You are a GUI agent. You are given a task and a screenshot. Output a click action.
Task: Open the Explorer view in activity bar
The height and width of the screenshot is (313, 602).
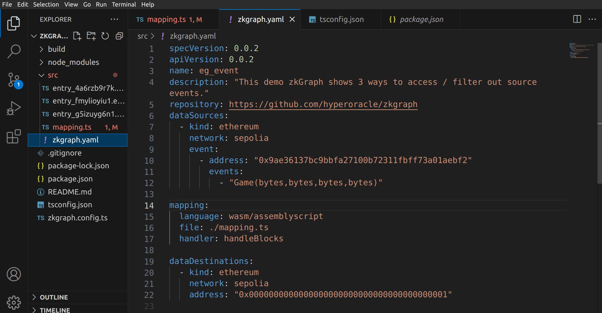13,23
